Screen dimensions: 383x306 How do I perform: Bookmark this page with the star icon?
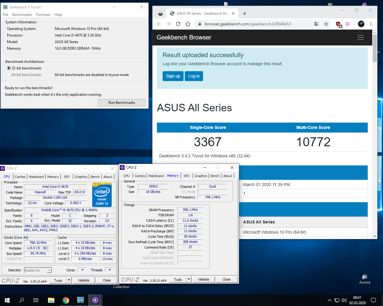(x=326, y=24)
